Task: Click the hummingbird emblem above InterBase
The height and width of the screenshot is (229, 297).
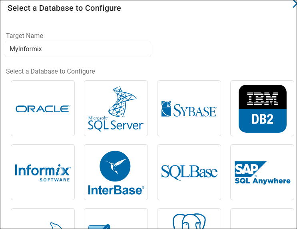Action: tap(116, 165)
